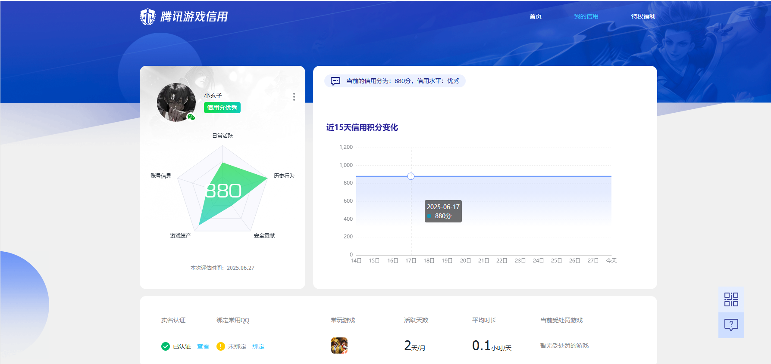771x364 pixels.
Task: Click the 2025-06-17 880分 chart tooltip
Action: (x=443, y=211)
